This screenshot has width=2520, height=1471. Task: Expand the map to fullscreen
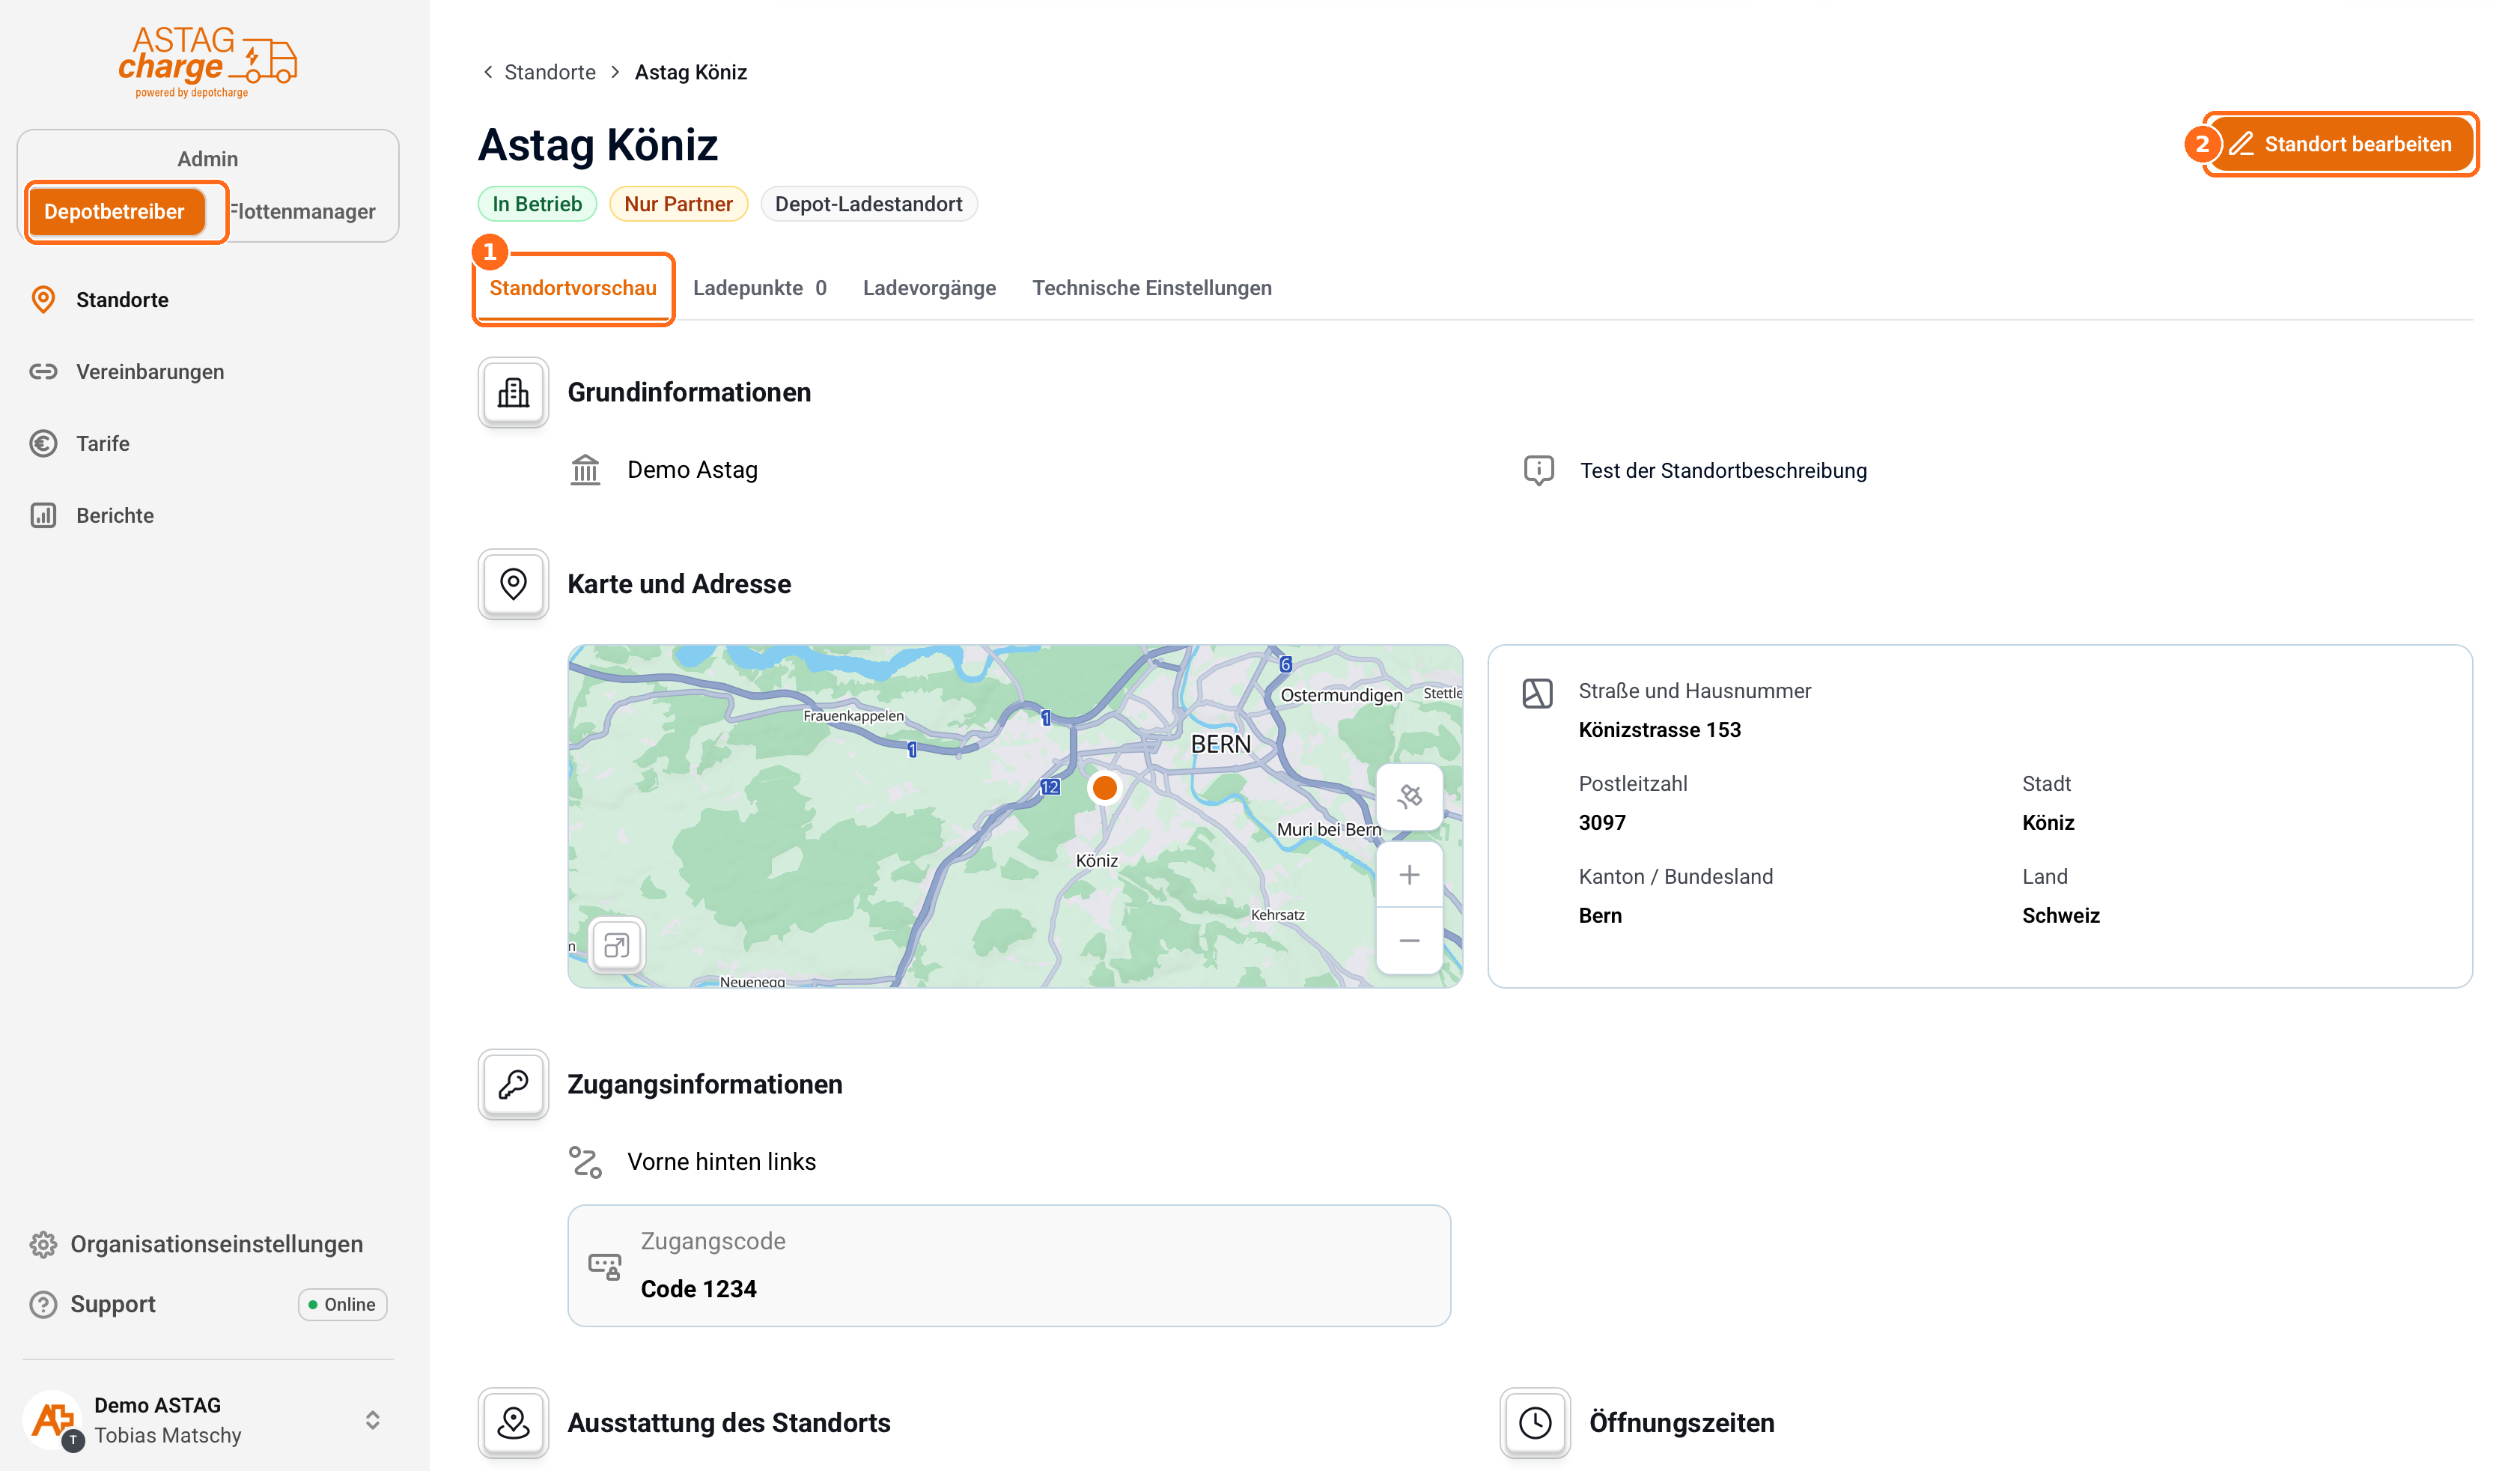pos(617,946)
